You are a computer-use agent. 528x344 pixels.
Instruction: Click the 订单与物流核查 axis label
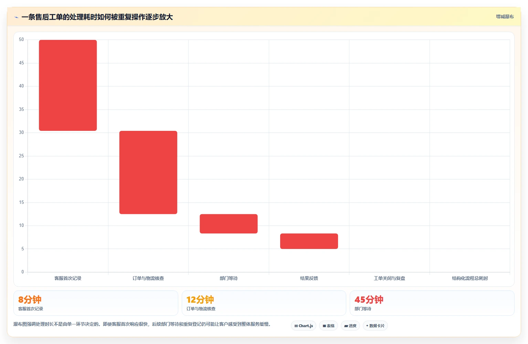coord(148,278)
